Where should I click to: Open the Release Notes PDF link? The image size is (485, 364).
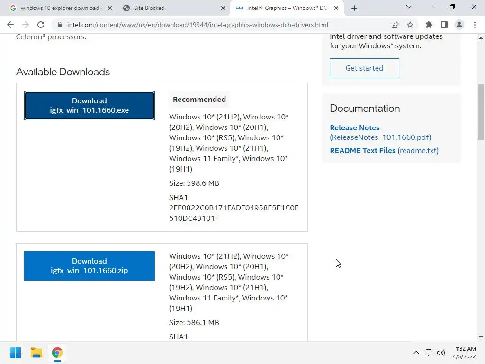380,133
